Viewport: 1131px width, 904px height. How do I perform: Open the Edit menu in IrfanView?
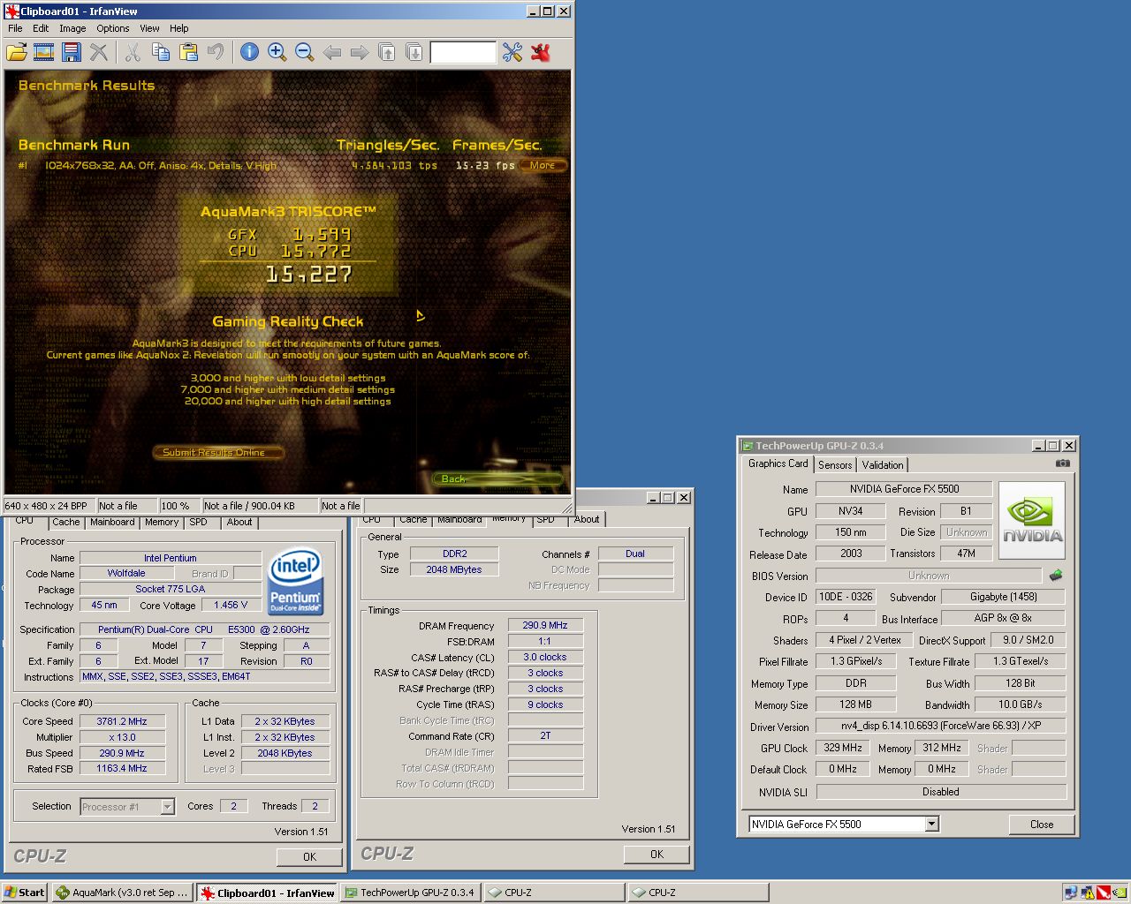[41, 28]
